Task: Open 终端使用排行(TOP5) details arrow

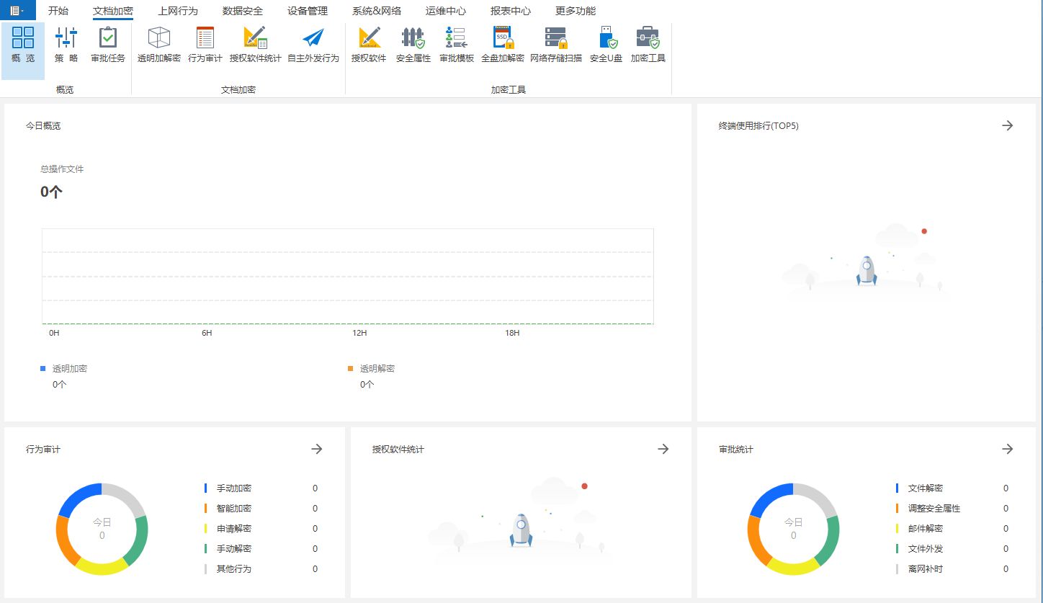Action: click(x=1008, y=125)
